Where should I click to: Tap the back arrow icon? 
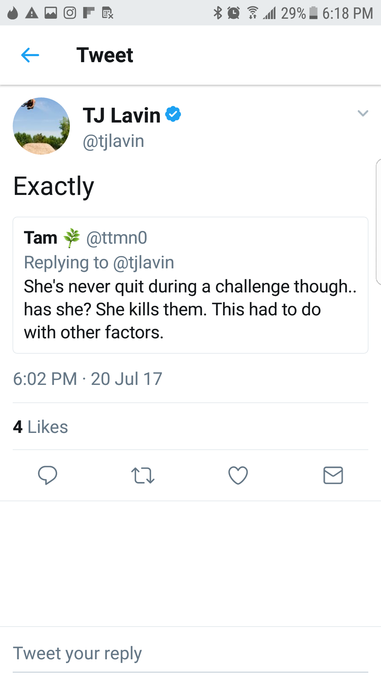point(30,55)
